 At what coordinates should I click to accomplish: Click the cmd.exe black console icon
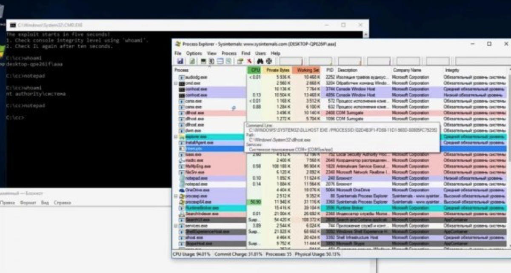click(x=182, y=83)
